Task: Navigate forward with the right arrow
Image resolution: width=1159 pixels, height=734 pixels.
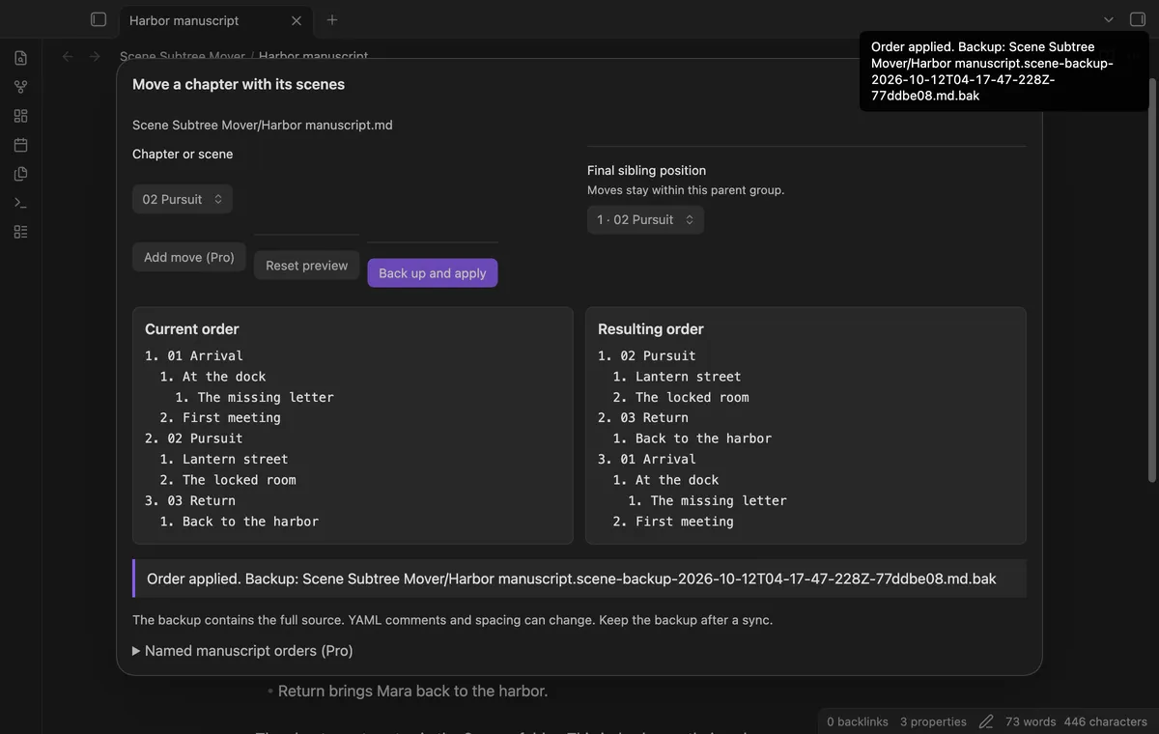Action: click(95, 56)
